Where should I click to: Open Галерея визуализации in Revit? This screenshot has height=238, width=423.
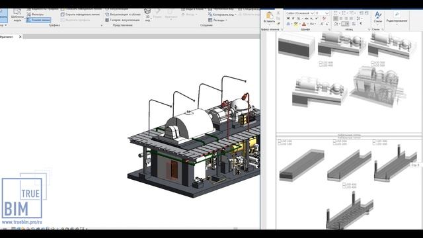point(122,20)
